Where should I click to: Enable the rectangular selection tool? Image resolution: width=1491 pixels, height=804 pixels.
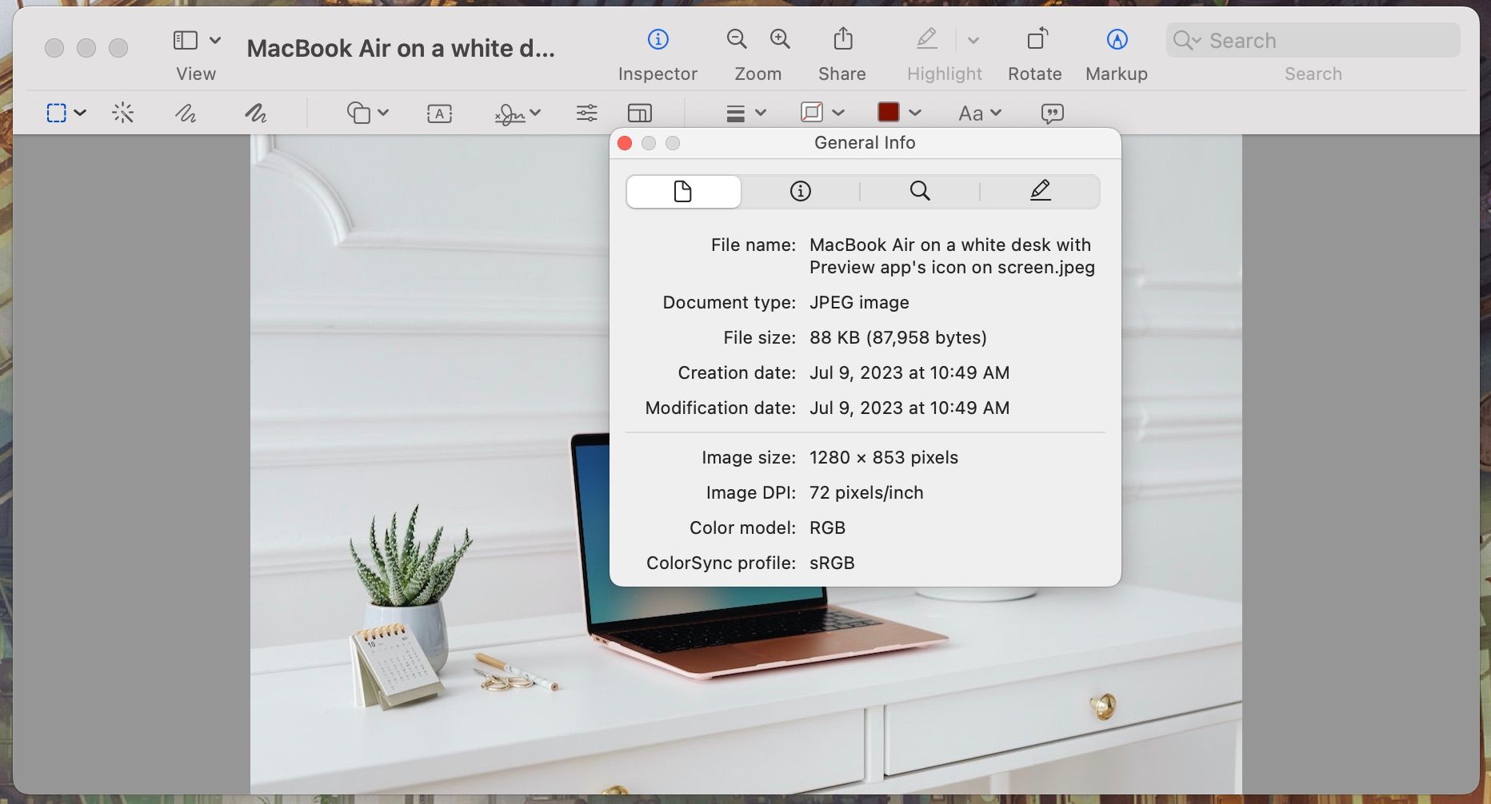57,113
